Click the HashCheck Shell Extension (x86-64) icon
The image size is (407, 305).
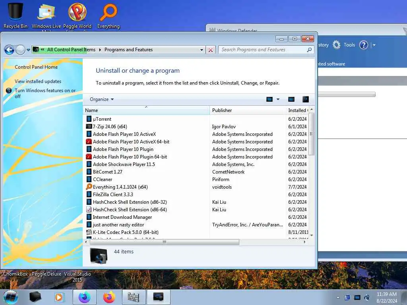tap(89, 210)
